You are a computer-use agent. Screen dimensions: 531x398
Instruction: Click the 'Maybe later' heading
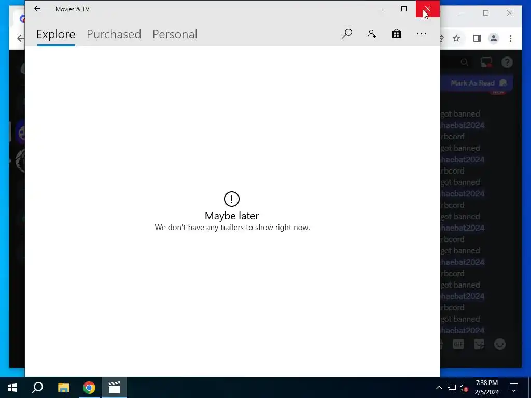[232, 216]
